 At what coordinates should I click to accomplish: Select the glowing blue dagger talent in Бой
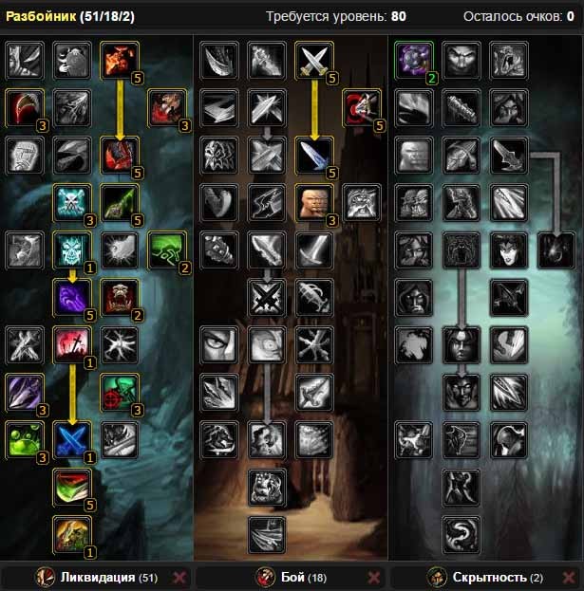314,156
